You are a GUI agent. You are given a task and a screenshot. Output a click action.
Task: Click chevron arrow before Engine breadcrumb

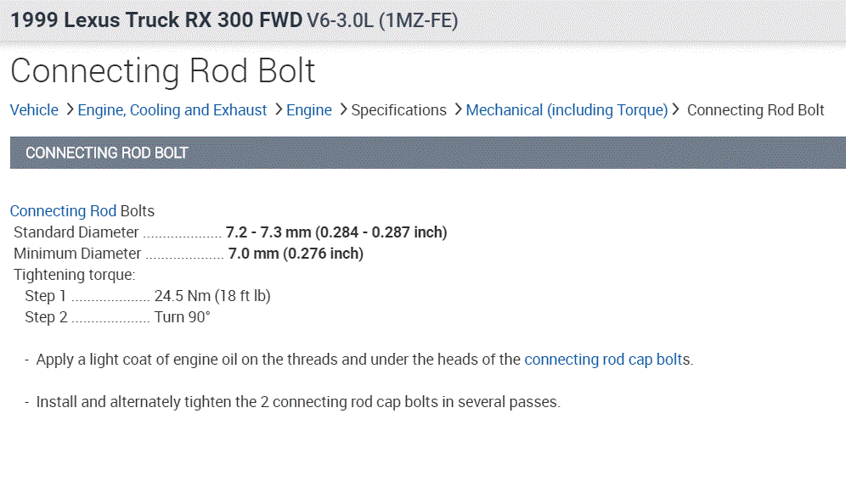click(x=279, y=110)
